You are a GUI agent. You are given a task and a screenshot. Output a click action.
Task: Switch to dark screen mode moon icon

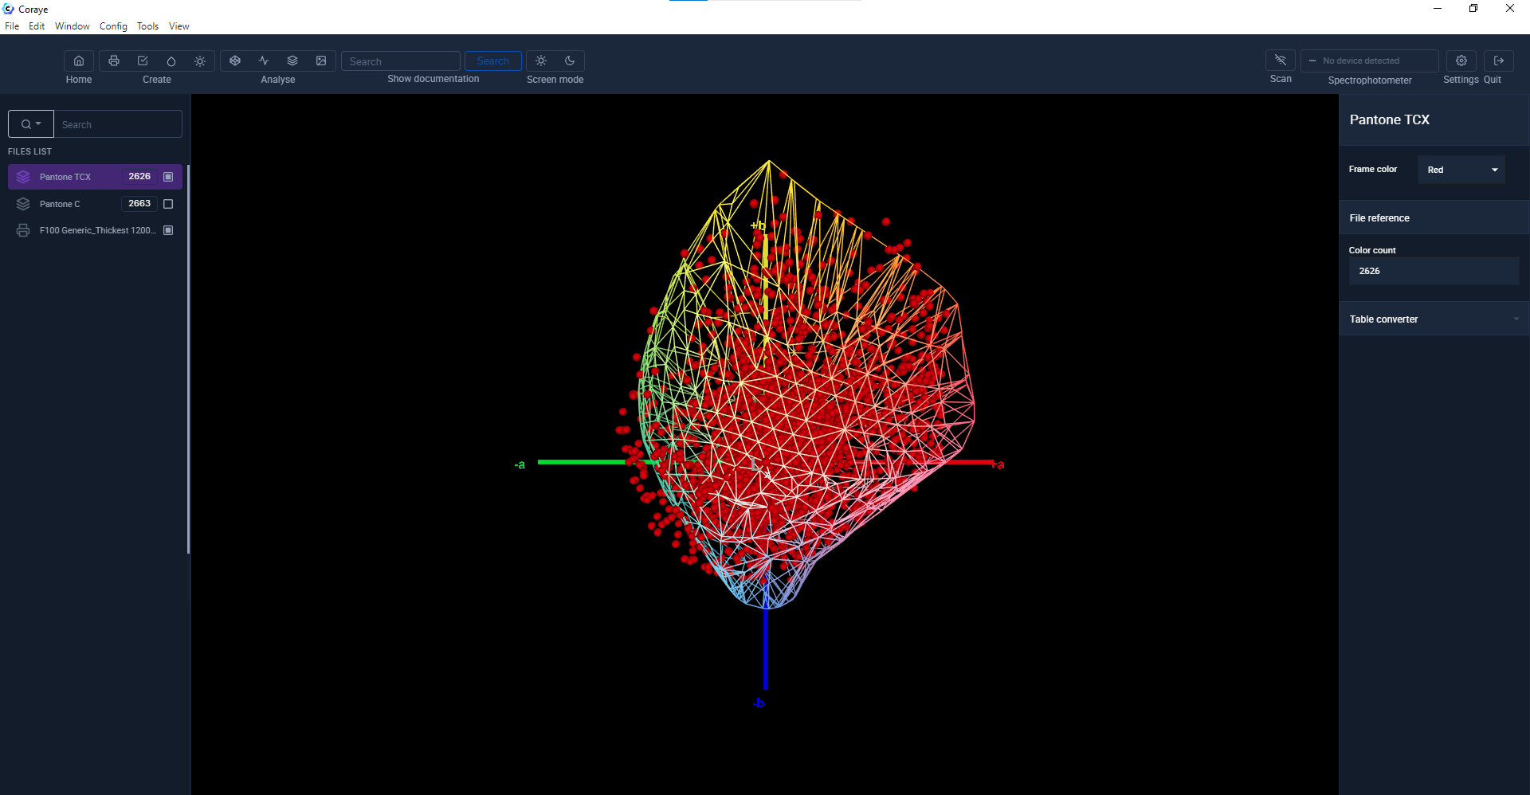(570, 61)
